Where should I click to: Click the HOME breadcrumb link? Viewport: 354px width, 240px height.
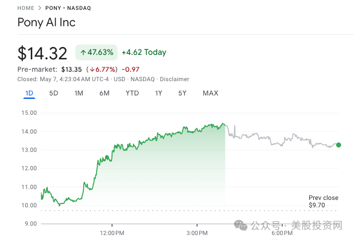(26, 8)
